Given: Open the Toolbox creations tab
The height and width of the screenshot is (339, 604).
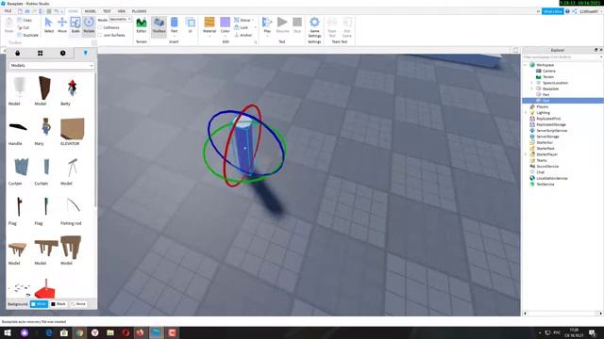Looking at the screenshot, I should point(86,53).
